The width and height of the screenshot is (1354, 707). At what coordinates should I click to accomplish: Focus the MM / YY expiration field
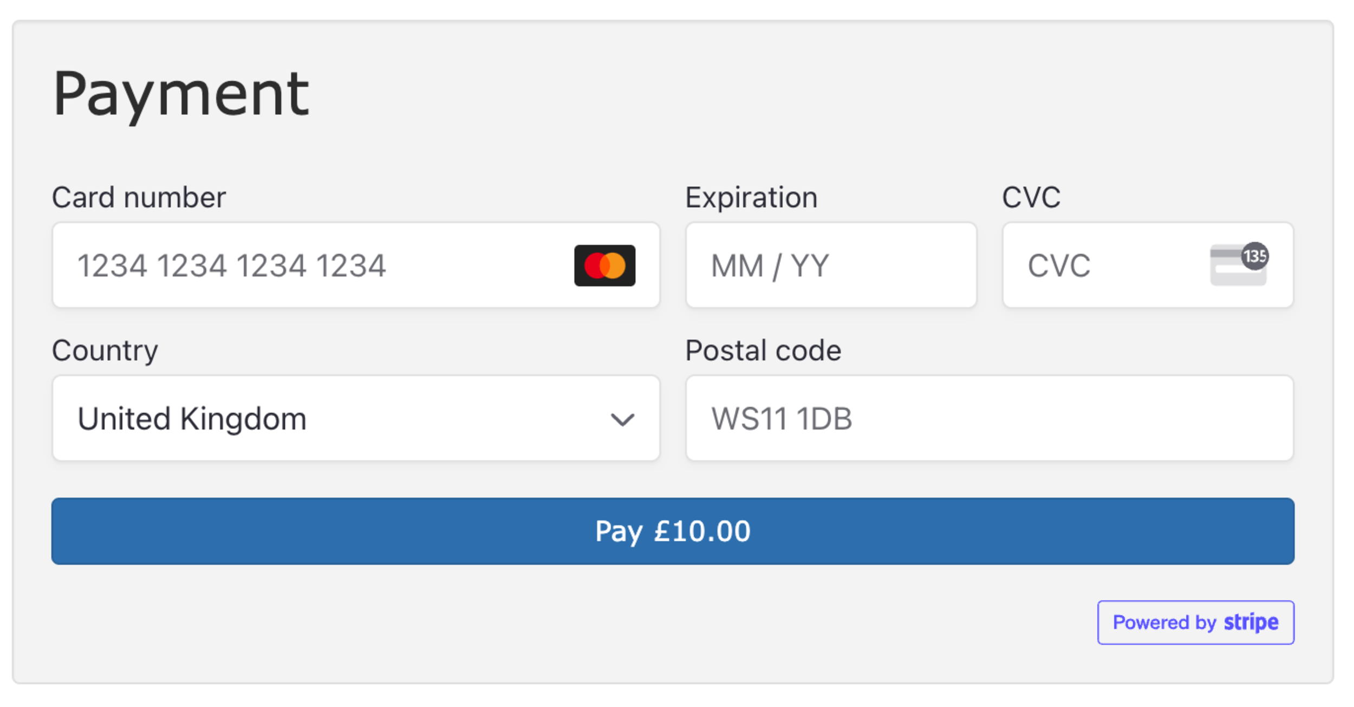tap(831, 265)
